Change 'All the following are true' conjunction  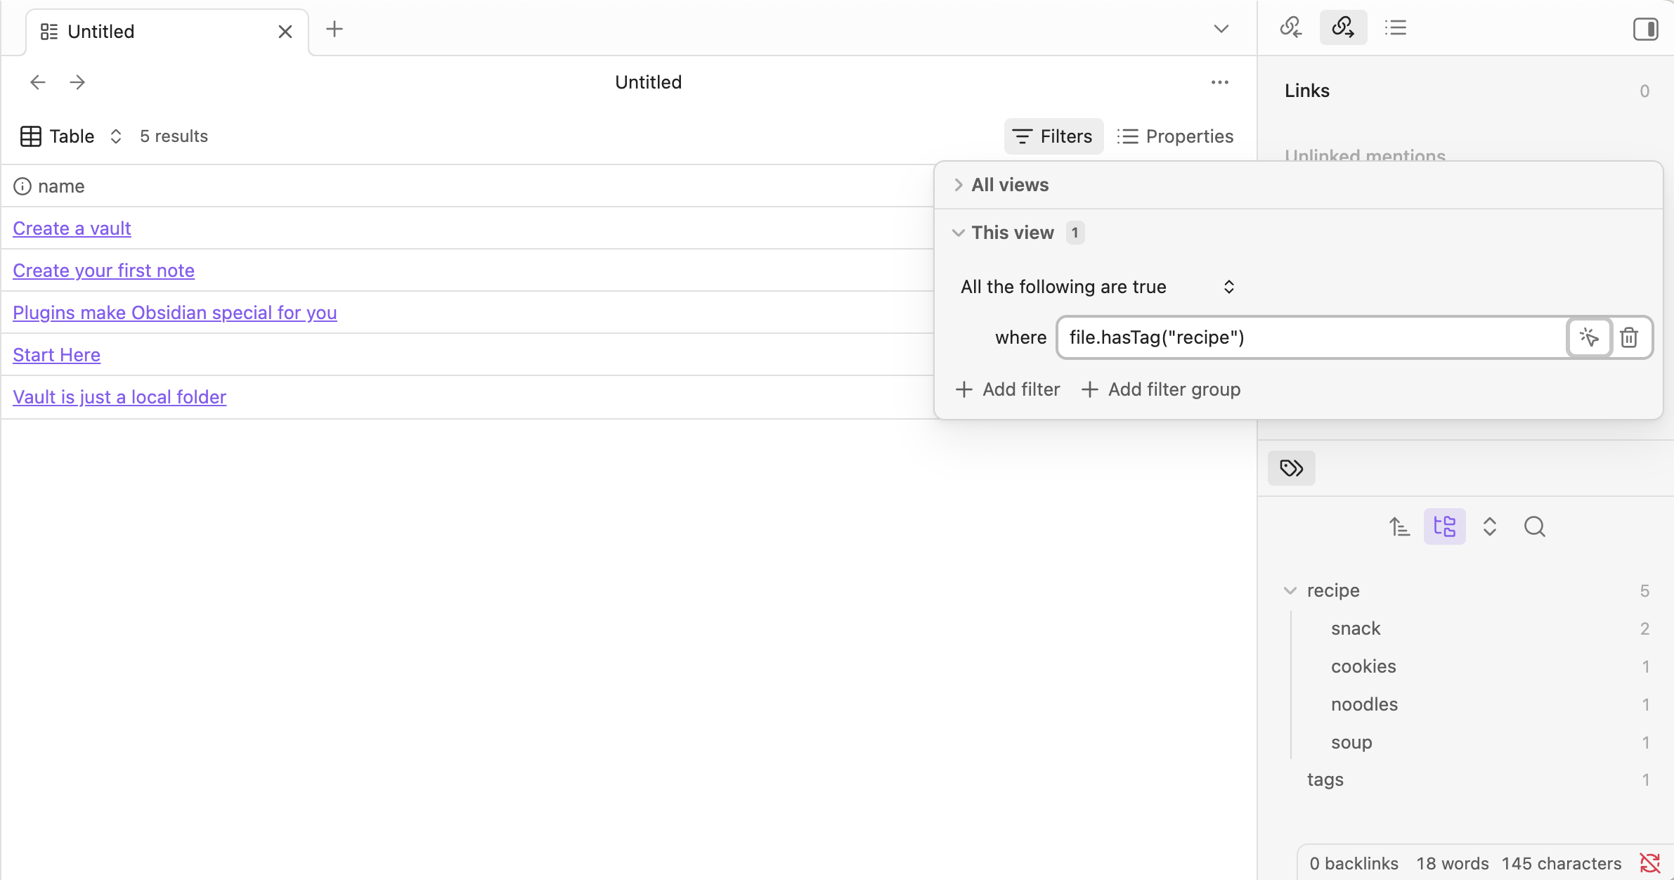coord(1098,287)
